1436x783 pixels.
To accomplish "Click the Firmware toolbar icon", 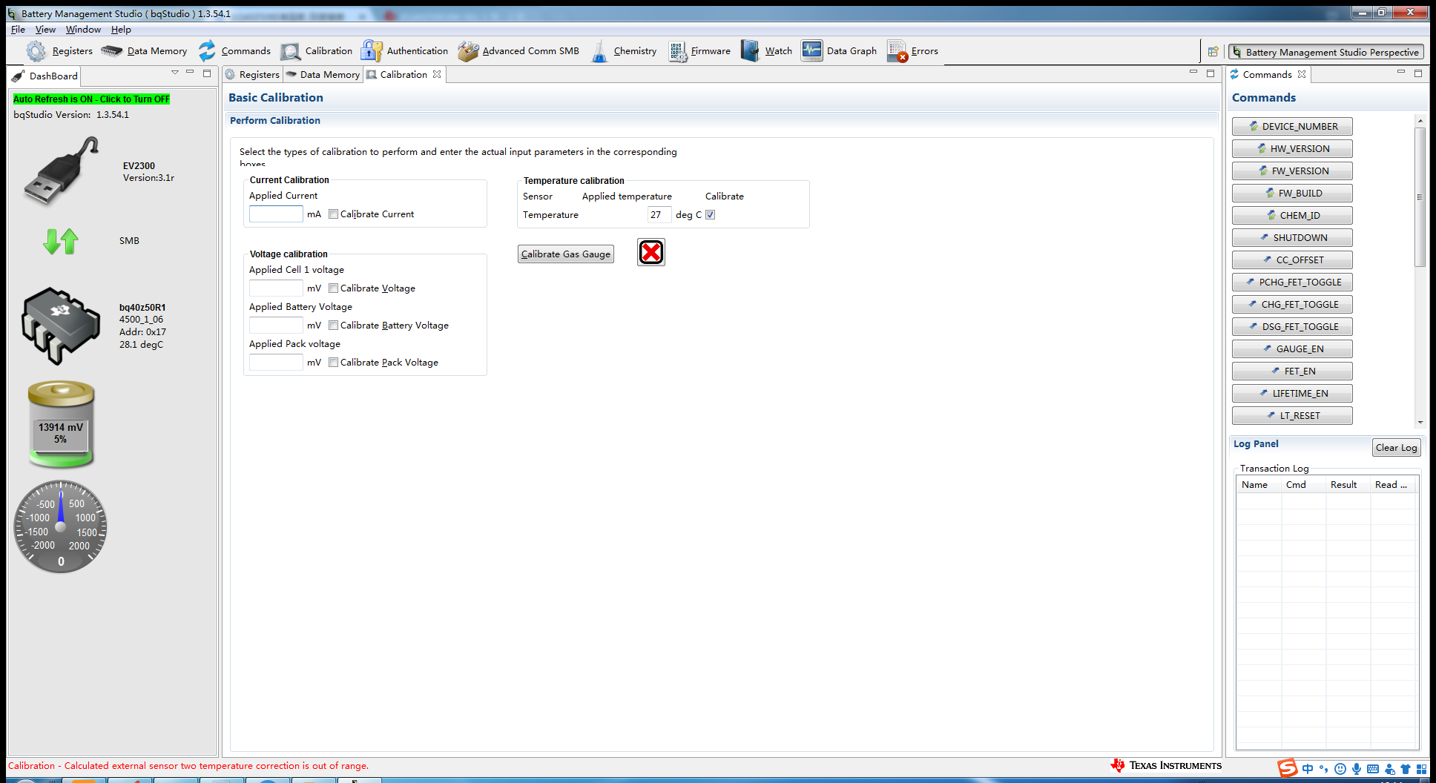I will 677,51.
